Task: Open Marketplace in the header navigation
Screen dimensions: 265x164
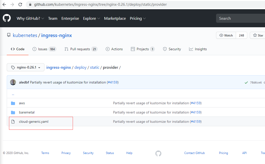Action: (115, 18)
